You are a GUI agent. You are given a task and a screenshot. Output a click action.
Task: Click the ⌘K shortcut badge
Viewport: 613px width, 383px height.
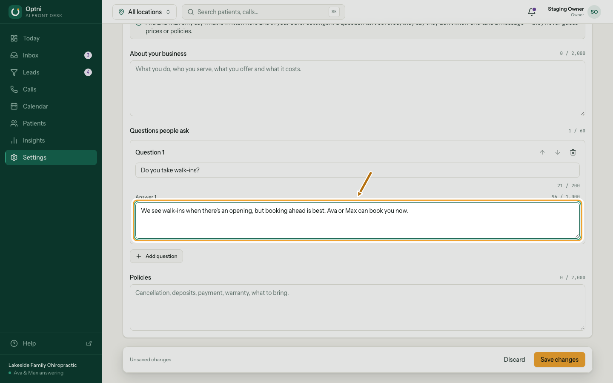pos(334,12)
